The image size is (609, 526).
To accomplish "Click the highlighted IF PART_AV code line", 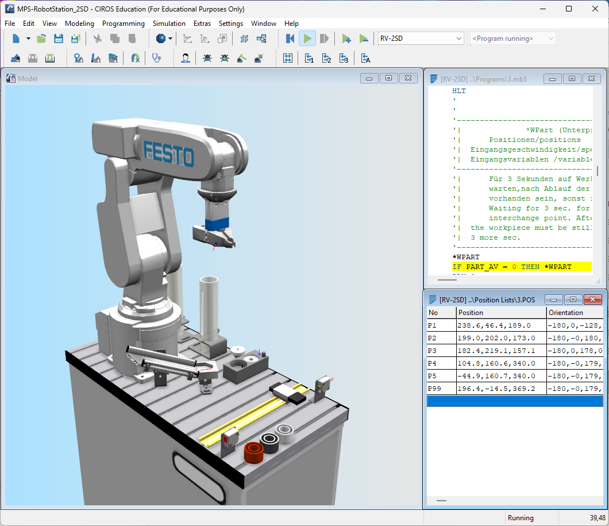I will point(522,267).
